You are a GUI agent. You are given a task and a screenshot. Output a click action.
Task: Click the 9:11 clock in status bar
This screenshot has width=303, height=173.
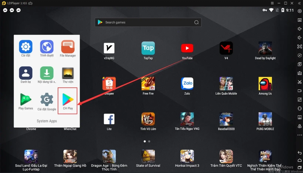(290, 10)
